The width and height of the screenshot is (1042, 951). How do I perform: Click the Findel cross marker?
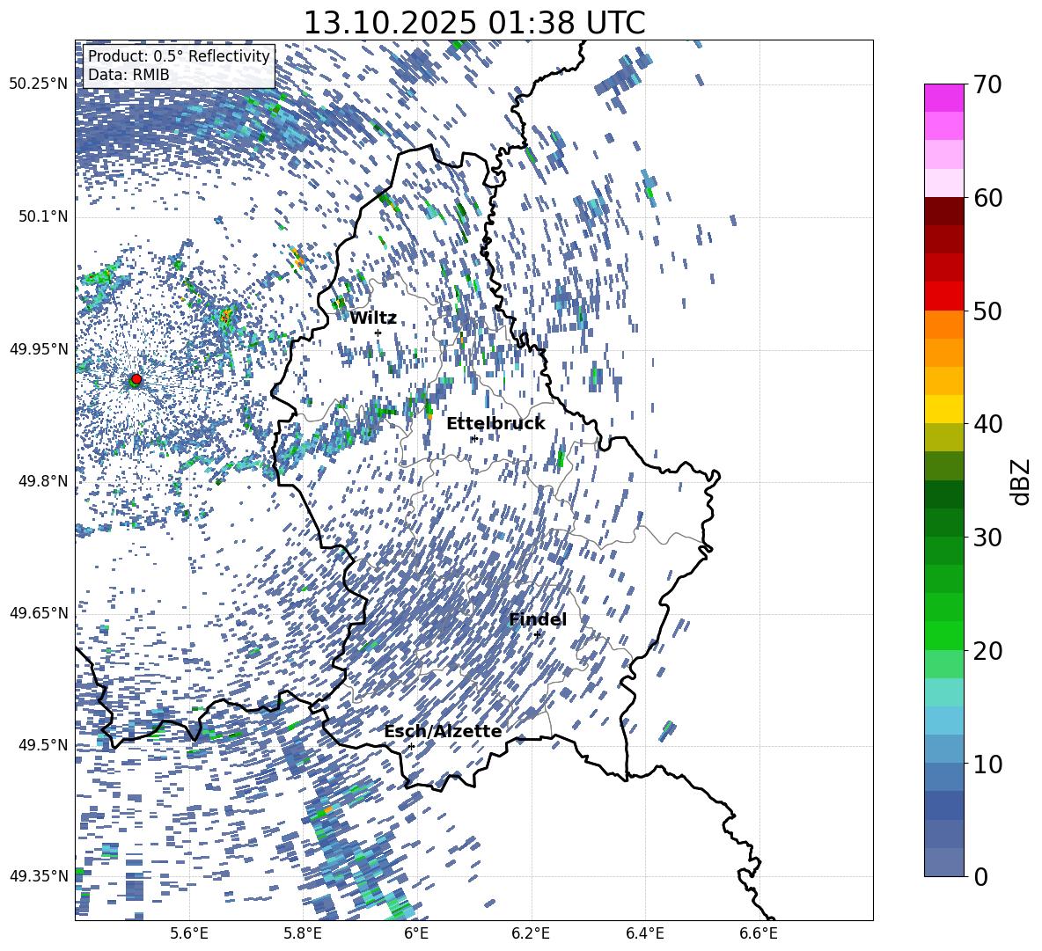538,634
